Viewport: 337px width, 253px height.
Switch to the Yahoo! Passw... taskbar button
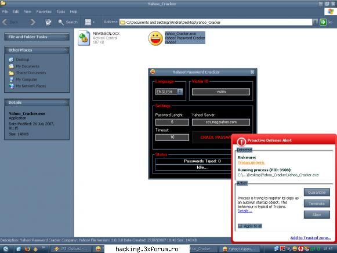click(240, 249)
